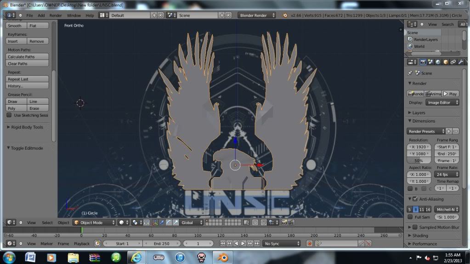Open the Render Presets dropdown
Screen dimensions: 470x264
(x=426, y=131)
